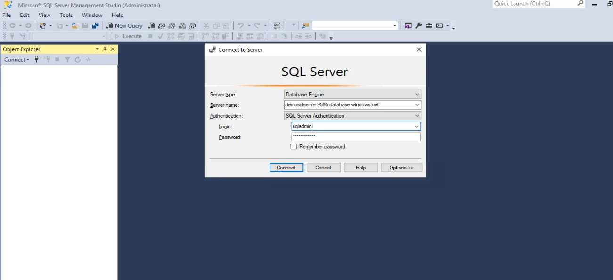
Task: Open the Tools menu
Action: (x=65, y=15)
